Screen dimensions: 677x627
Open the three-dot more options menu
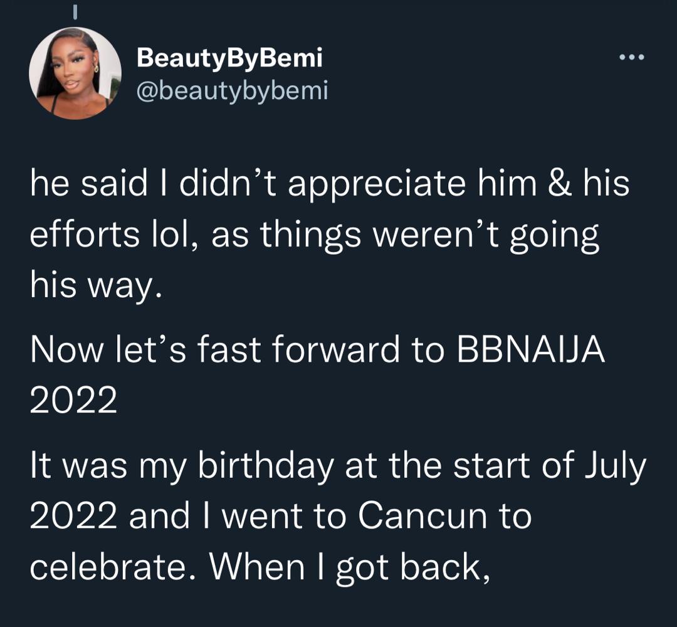(x=631, y=58)
